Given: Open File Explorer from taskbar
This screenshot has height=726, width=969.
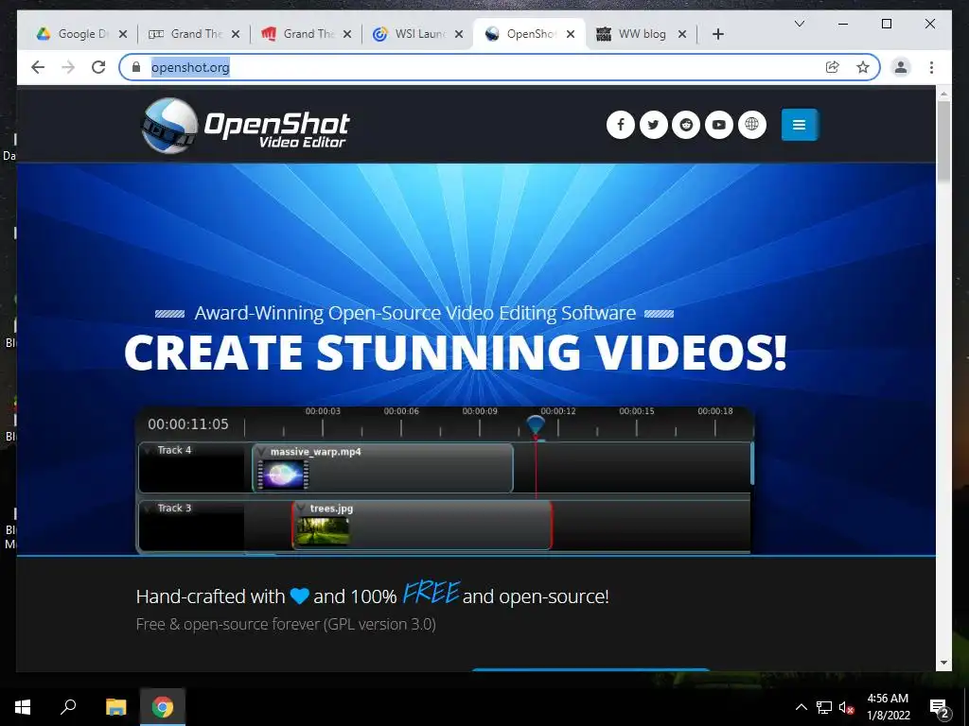Looking at the screenshot, I should click(x=115, y=707).
